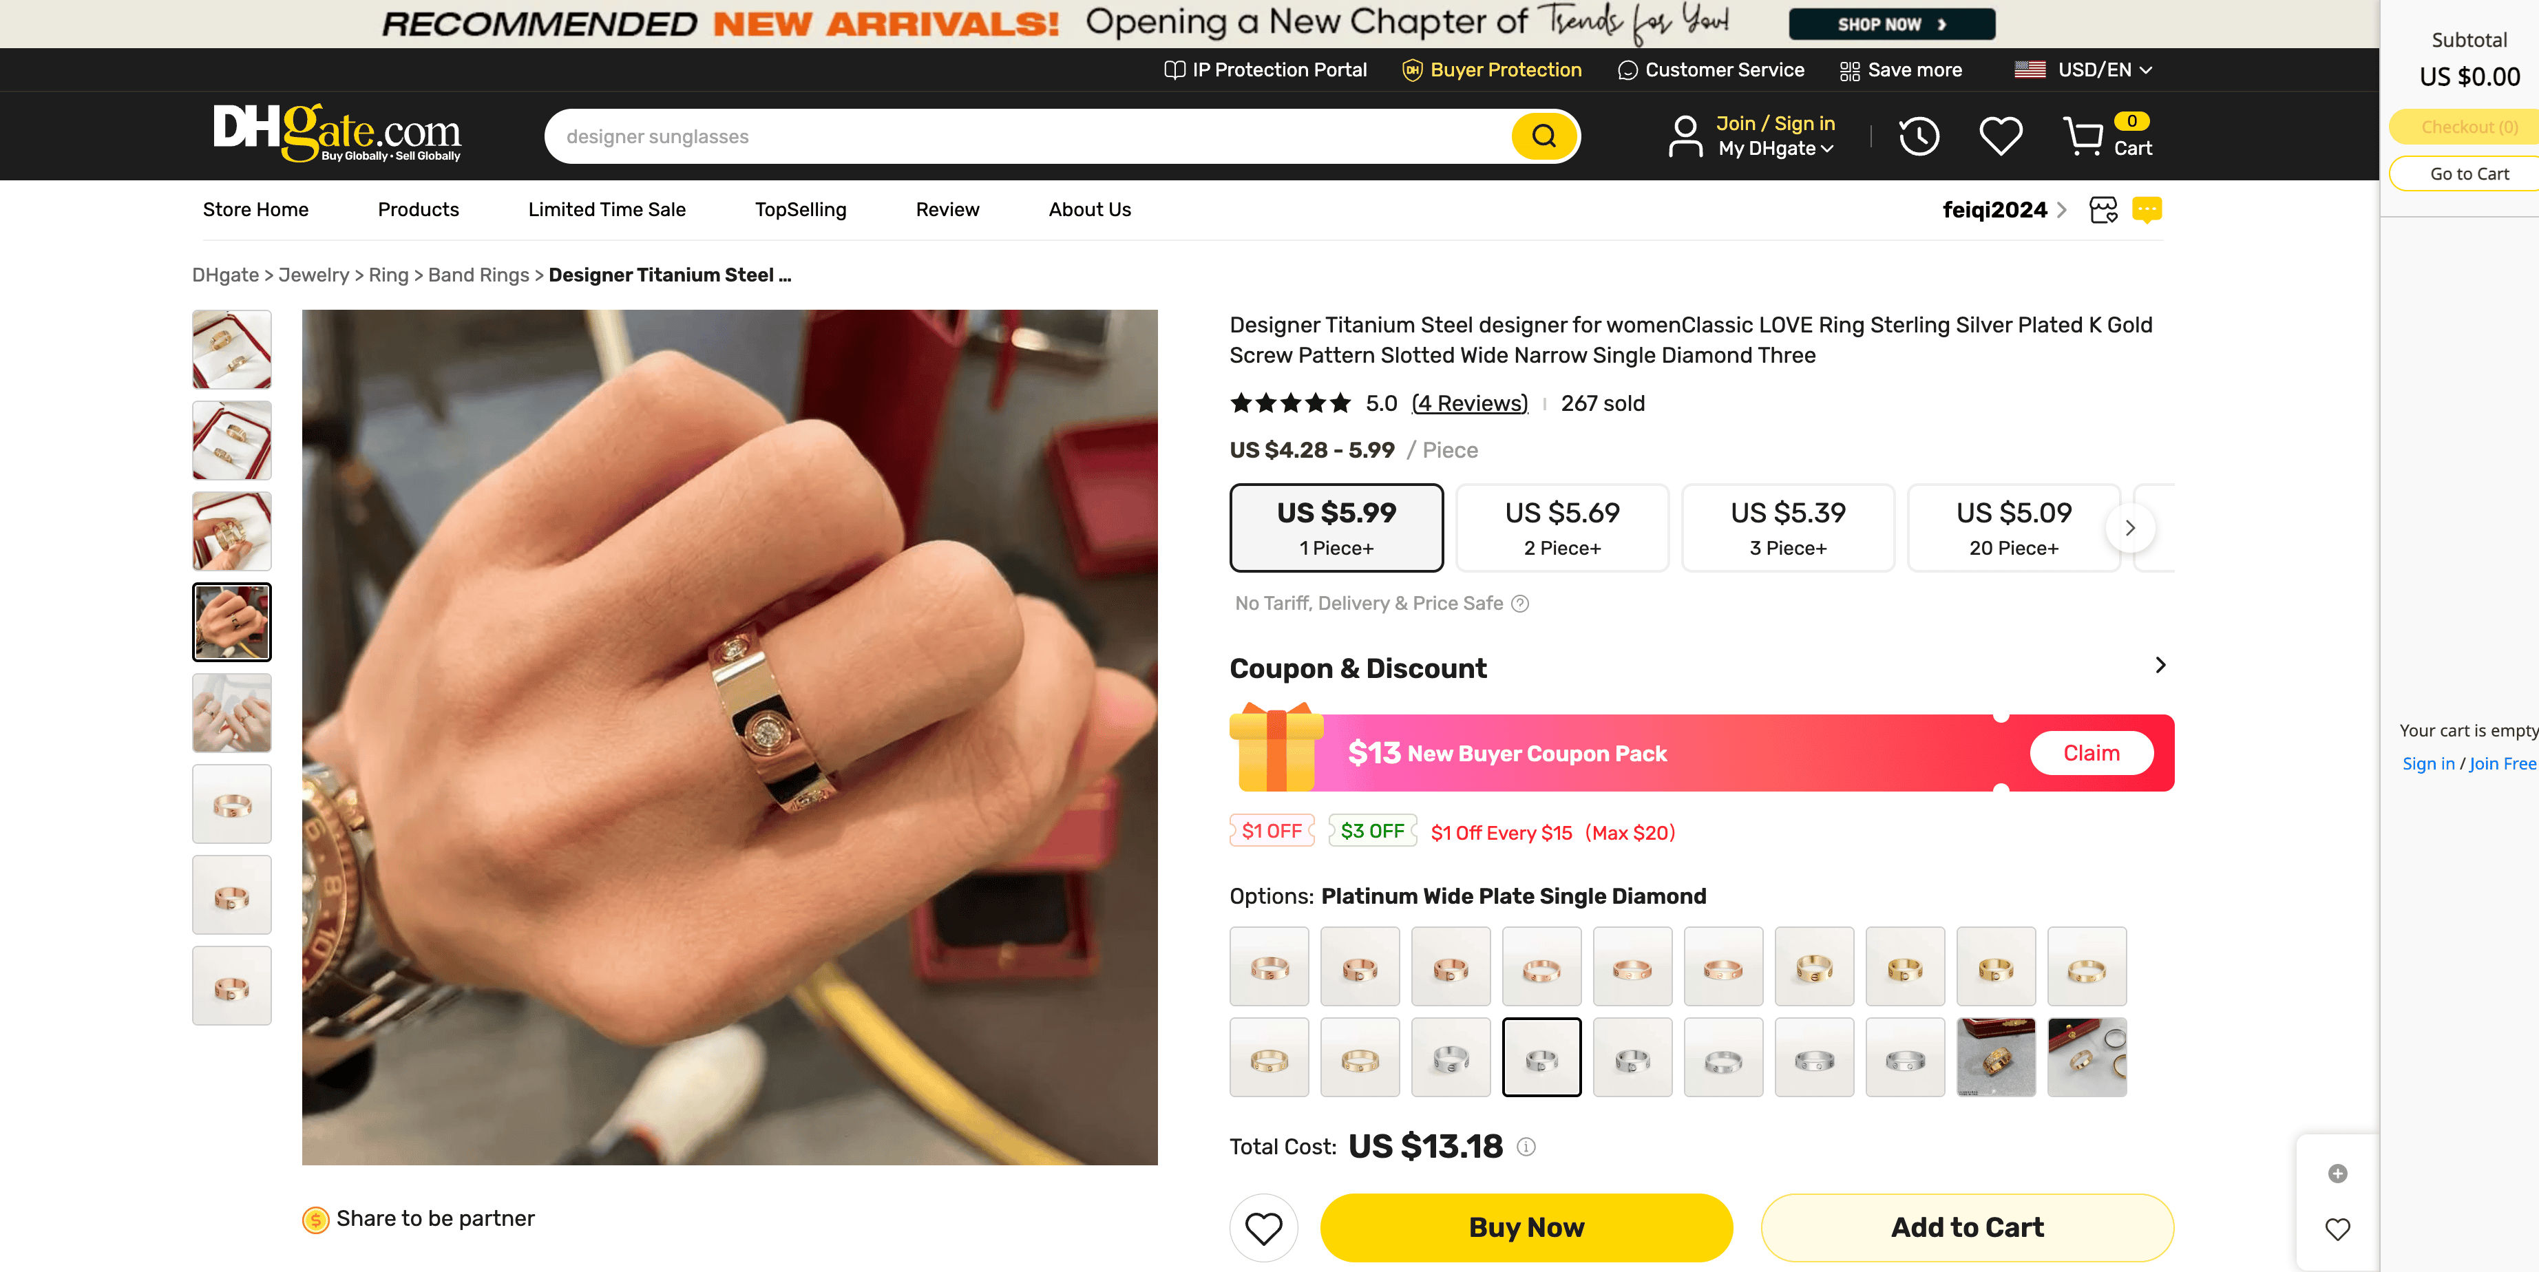Click the yellow search magnifier button
This screenshot has width=2539, height=1272.
click(1544, 136)
